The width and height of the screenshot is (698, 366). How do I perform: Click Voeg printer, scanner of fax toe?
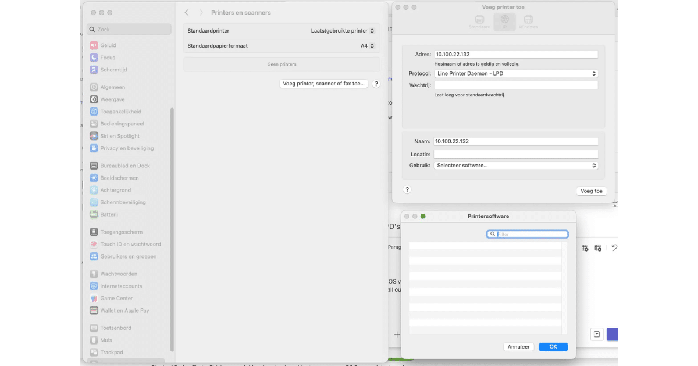324,84
